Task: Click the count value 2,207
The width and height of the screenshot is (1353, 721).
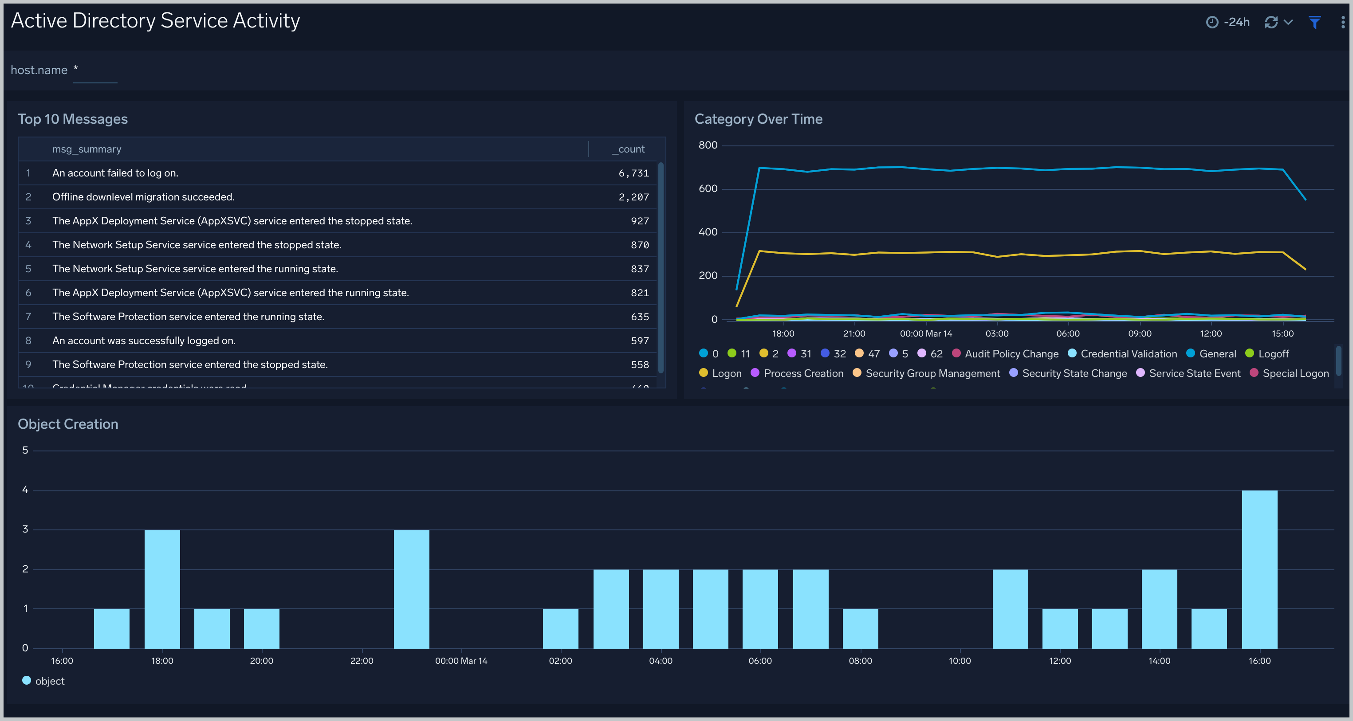Action: pos(633,197)
